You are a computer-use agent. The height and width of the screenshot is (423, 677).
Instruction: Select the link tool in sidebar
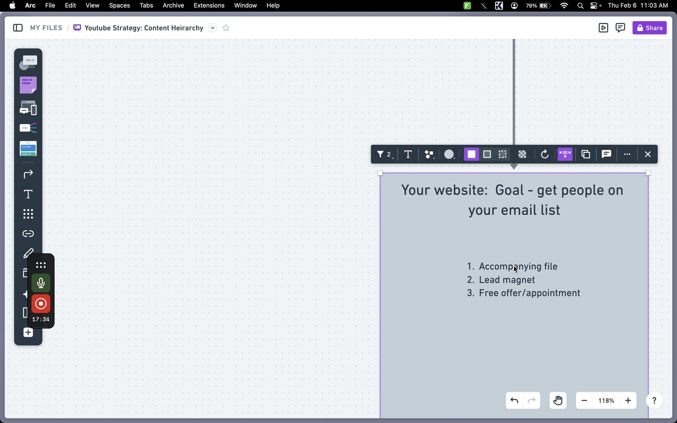pos(28,233)
